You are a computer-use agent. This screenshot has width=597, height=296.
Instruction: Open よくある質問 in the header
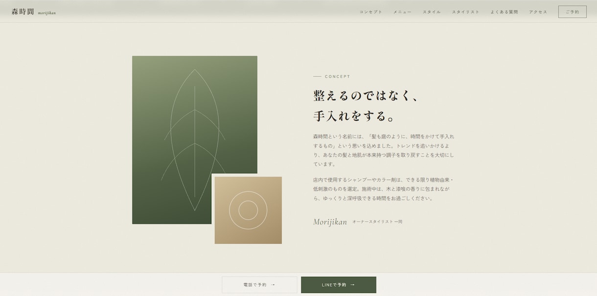click(504, 12)
